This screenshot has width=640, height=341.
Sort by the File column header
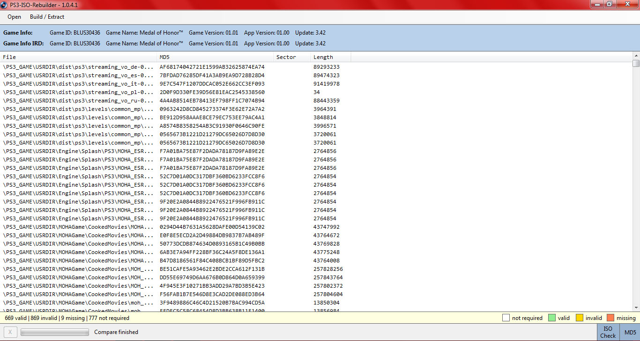pyautogui.click(x=78, y=57)
